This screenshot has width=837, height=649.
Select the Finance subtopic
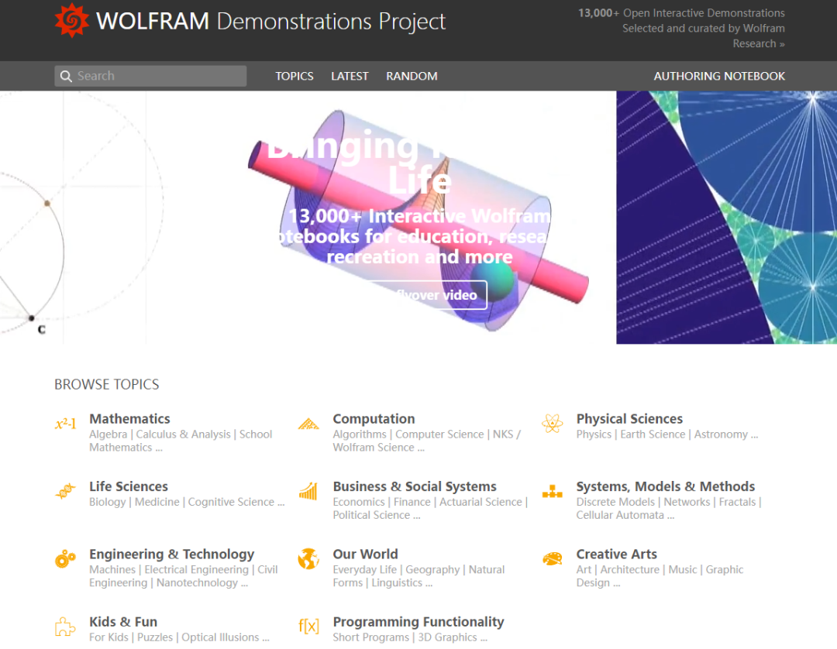click(412, 502)
